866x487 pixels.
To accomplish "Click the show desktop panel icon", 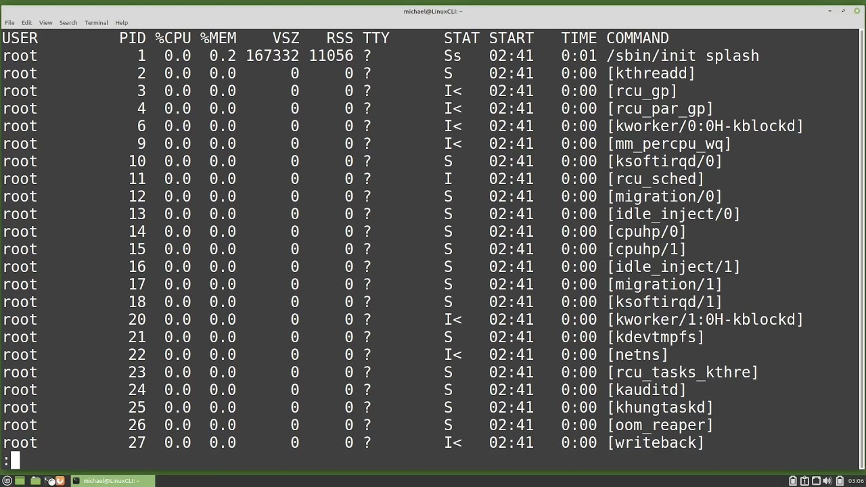I will [x=20, y=481].
